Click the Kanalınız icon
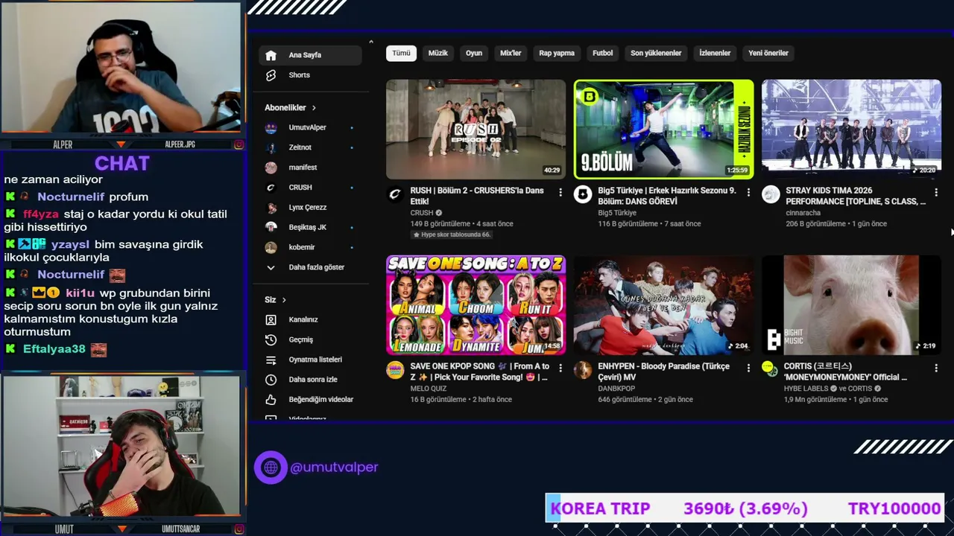The width and height of the screenshot is (954, 536). coord(271,319)
